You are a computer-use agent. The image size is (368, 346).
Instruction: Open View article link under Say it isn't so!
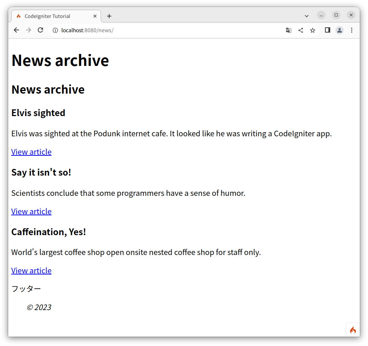[x=31, y=211]
